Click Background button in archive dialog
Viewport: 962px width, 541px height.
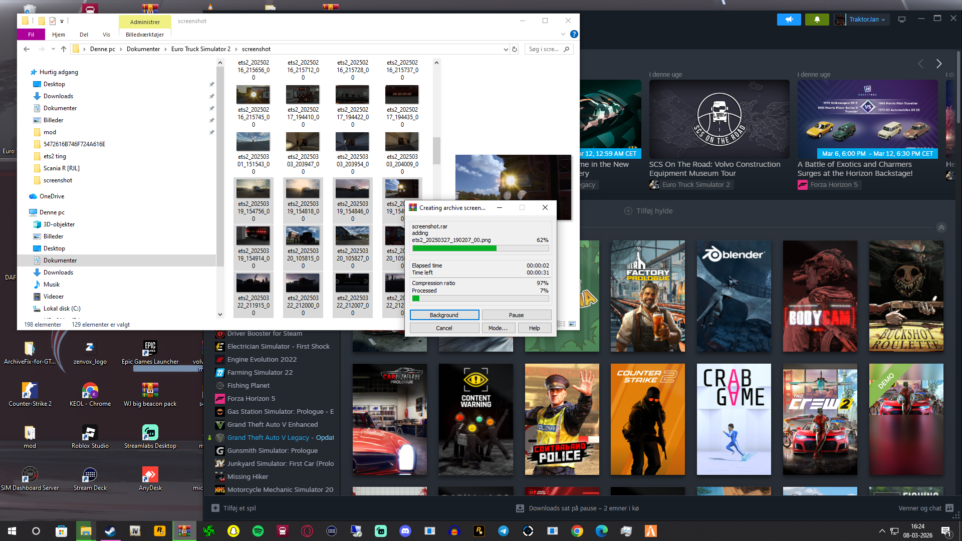pyautogui.click(x=444, y=315)
